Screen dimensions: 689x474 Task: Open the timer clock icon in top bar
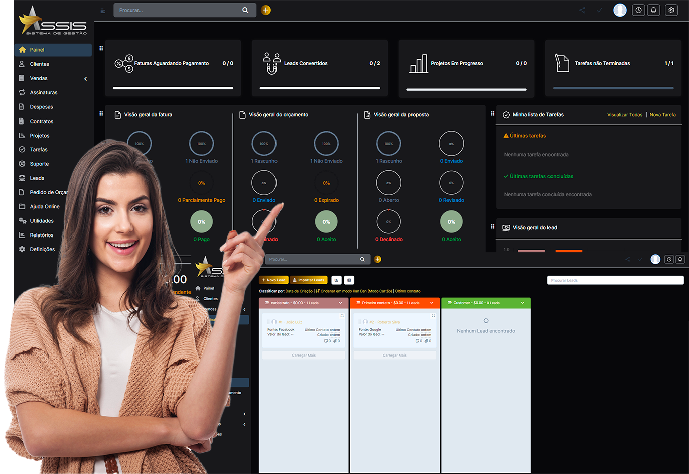[x=638, y=10]
